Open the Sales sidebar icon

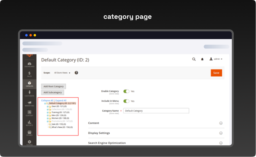30,74
